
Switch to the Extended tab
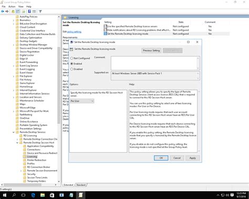coord(68,185)
